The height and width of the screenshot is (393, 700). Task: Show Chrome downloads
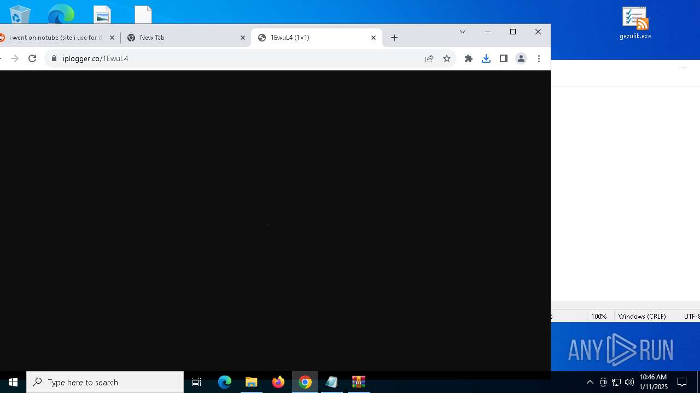click(486, 58)
